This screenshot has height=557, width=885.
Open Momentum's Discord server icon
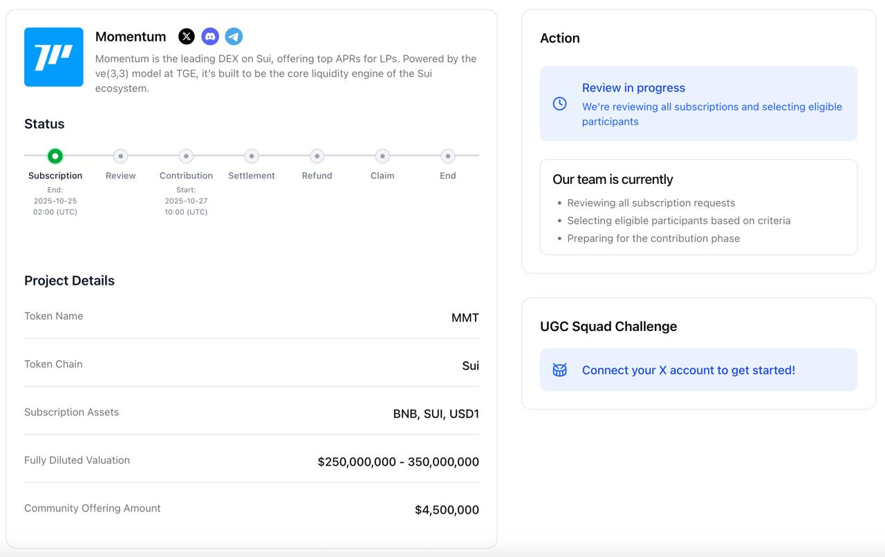click(x=210, y=37)
